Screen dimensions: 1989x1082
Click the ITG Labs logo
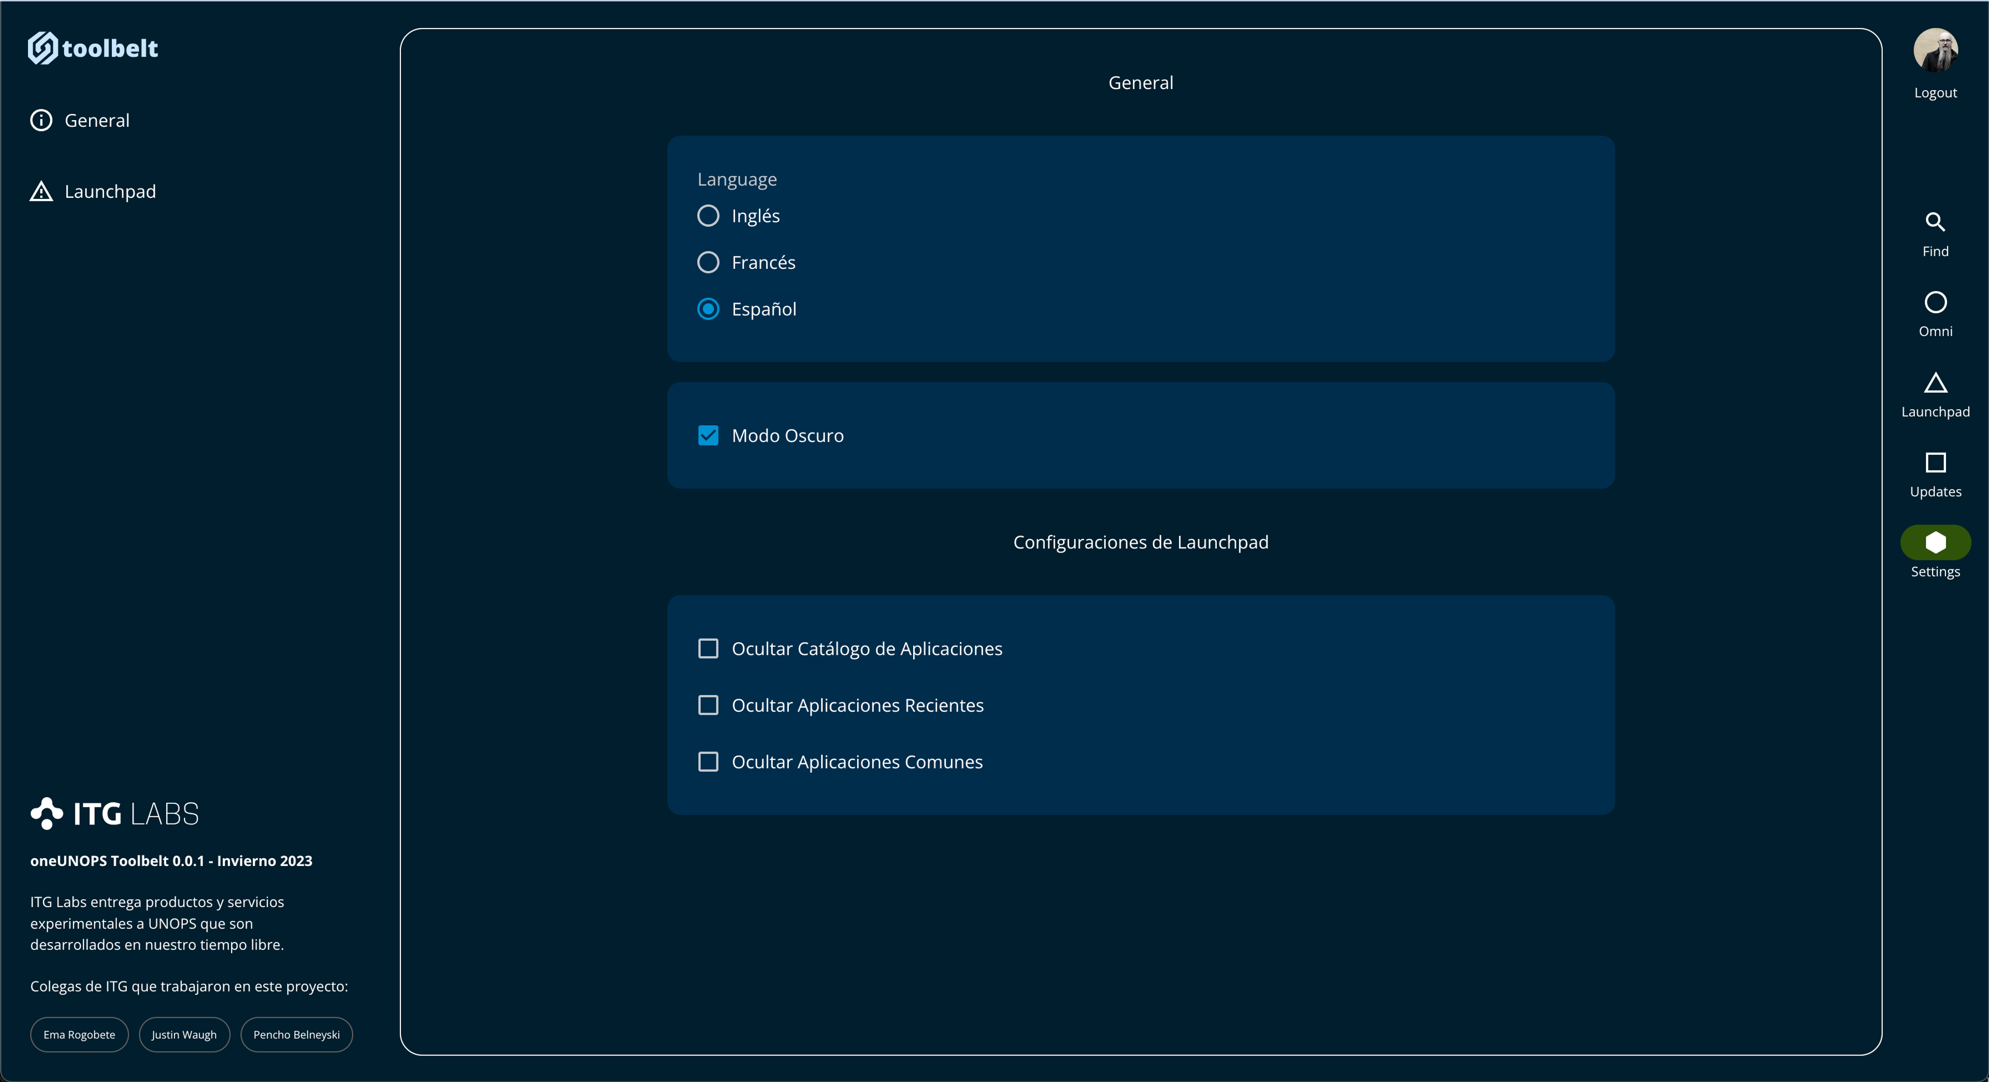coord(114,813)
